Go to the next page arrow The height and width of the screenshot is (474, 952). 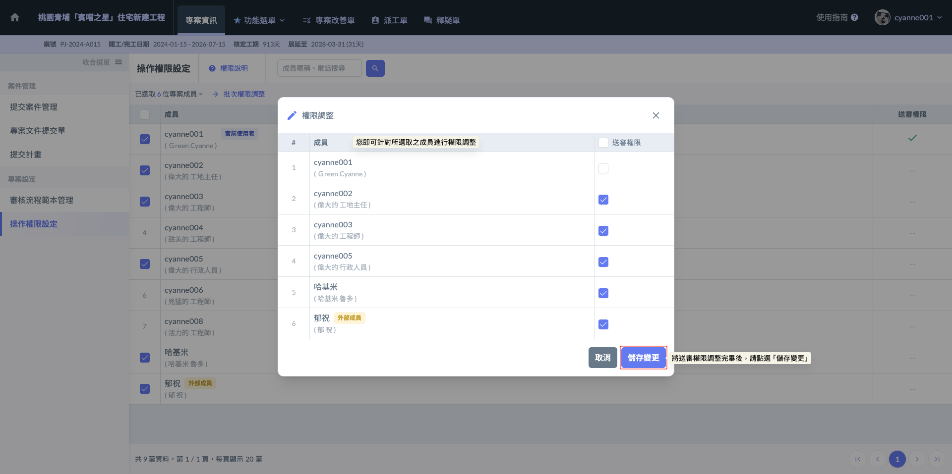pos(917,459)
